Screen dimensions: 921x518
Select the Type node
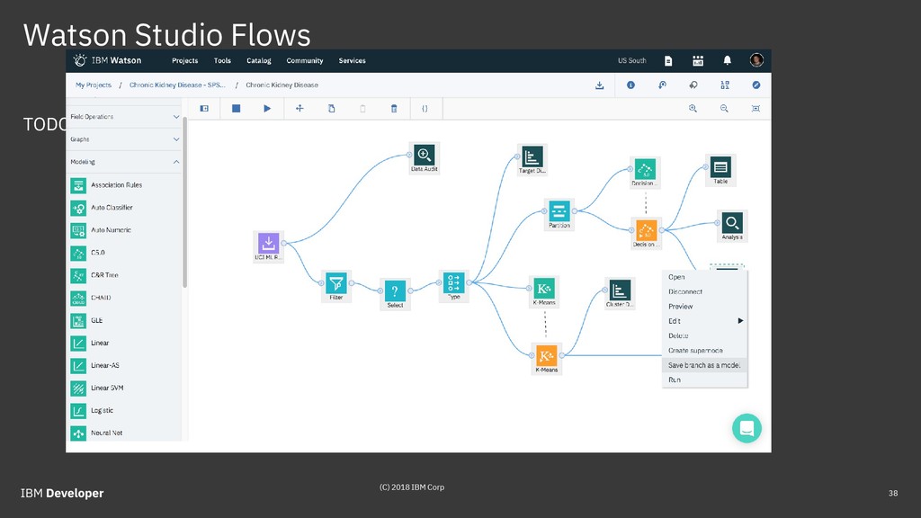pyautogui.click(x=453, y=285)
